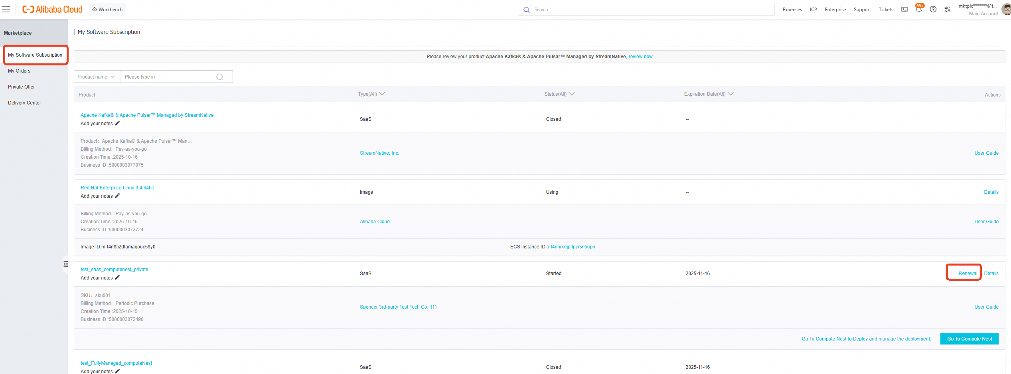
Task: Open User Guide for StreamNative product
Action: tap(987, 153)
